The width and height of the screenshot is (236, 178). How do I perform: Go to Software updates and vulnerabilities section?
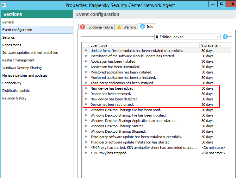(x=37, y=53)
